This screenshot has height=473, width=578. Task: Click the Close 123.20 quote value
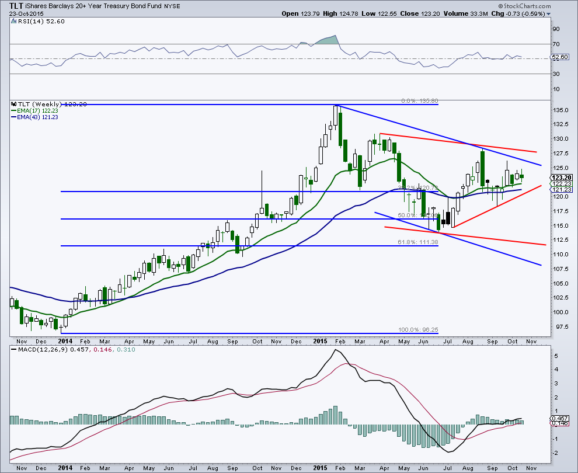click(x=420, y=13)
